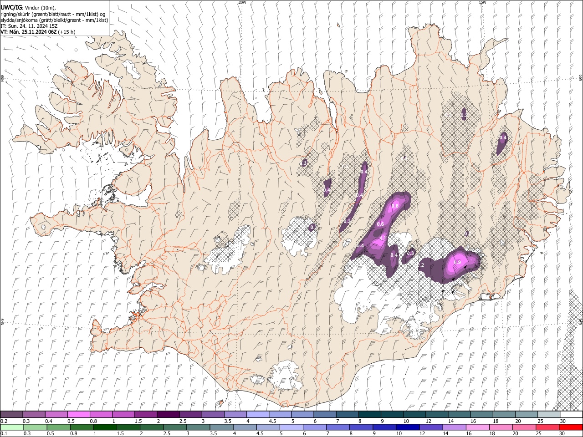Viewport: 583px width, 437px height.
Task: Click the palest green 0.1 swatch in lower legend
Action: coord(11,427)
